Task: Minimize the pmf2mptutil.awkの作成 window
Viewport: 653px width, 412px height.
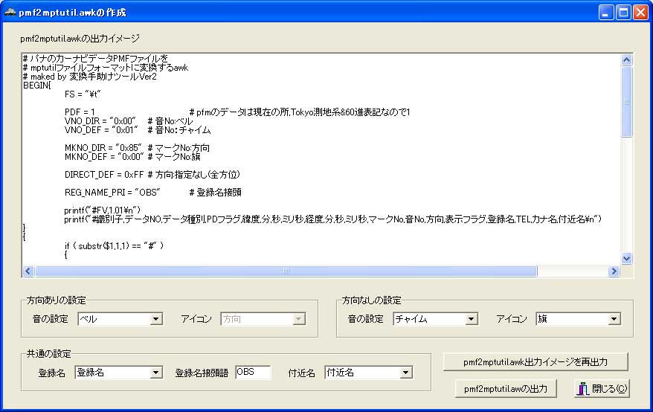Action: click(606, 13)
